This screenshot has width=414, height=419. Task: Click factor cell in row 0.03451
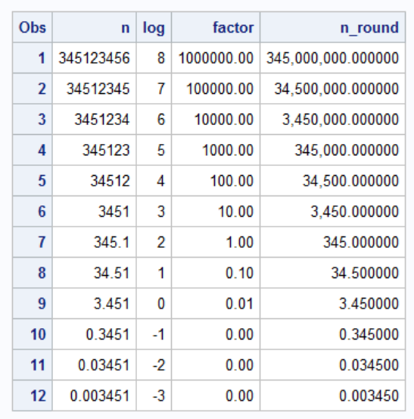coord(216,364)
